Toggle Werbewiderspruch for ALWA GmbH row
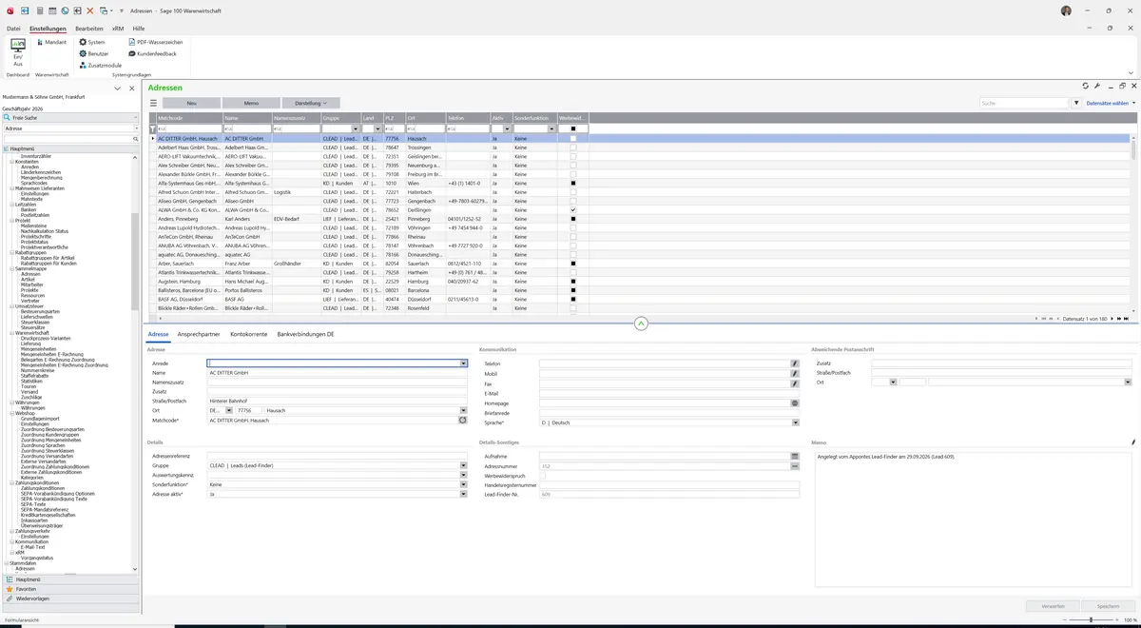This screenshot has height=628, width=1141. point(573,209)
